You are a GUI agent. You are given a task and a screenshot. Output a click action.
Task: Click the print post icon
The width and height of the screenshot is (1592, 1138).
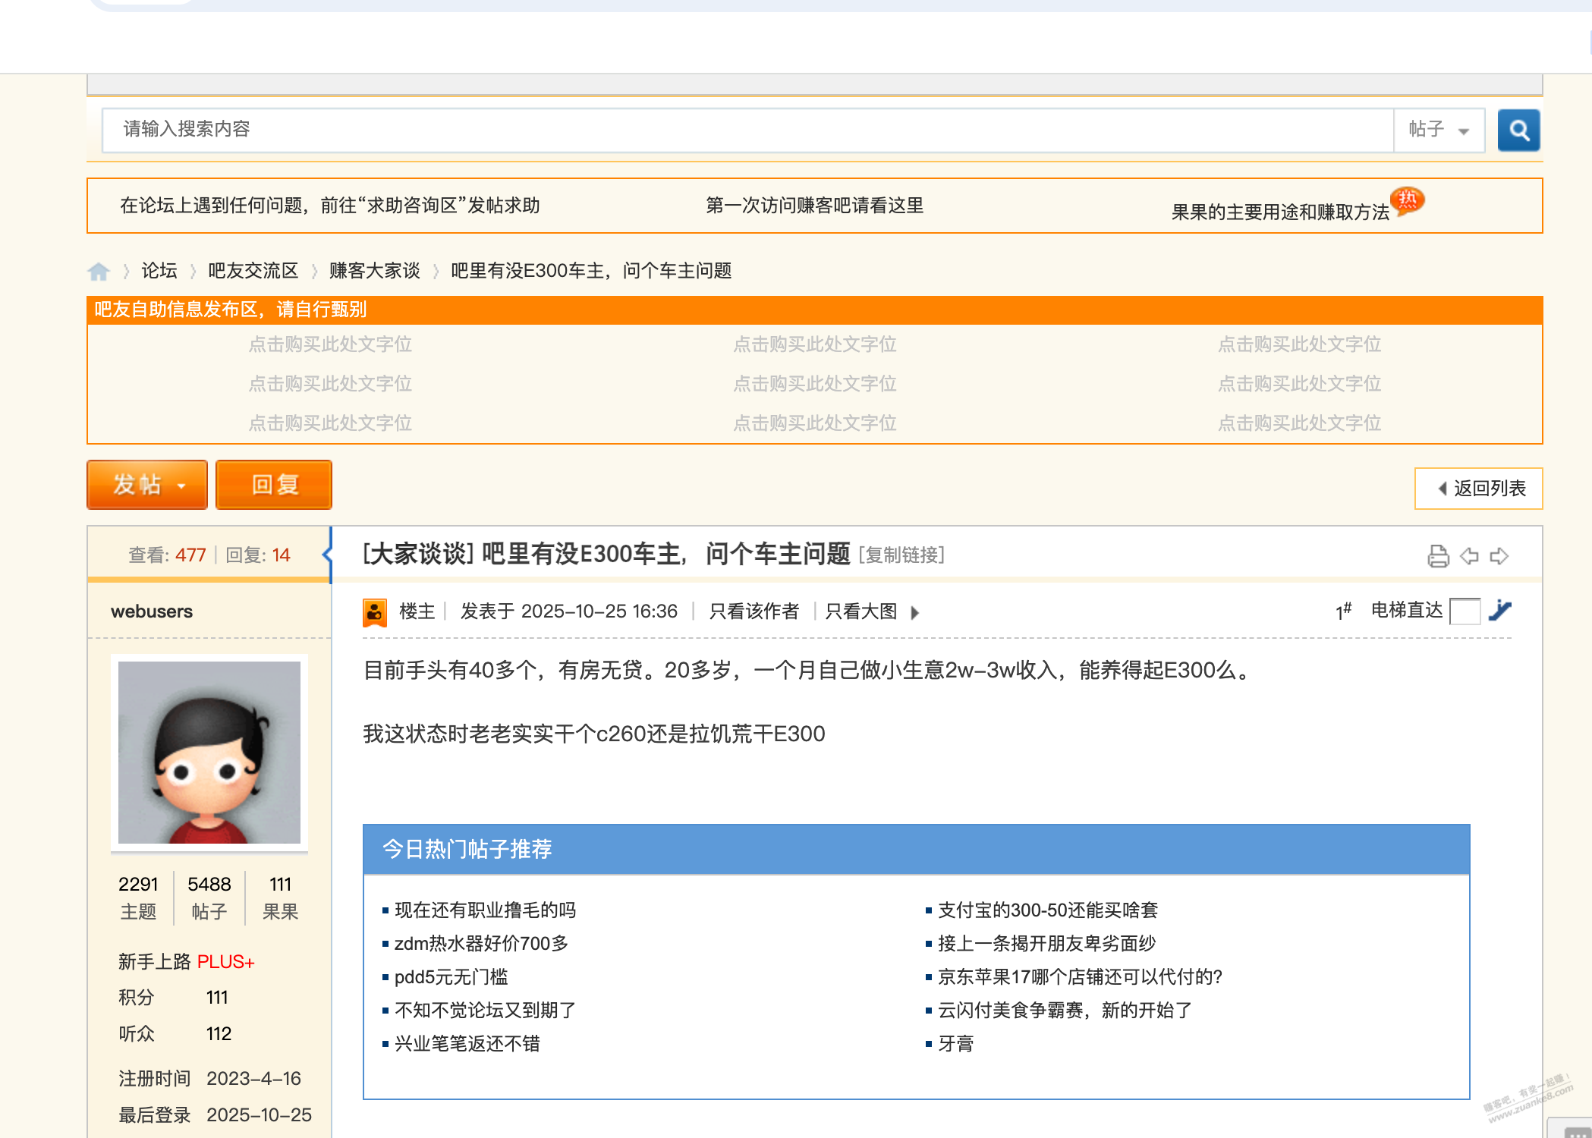(1437, 556)
